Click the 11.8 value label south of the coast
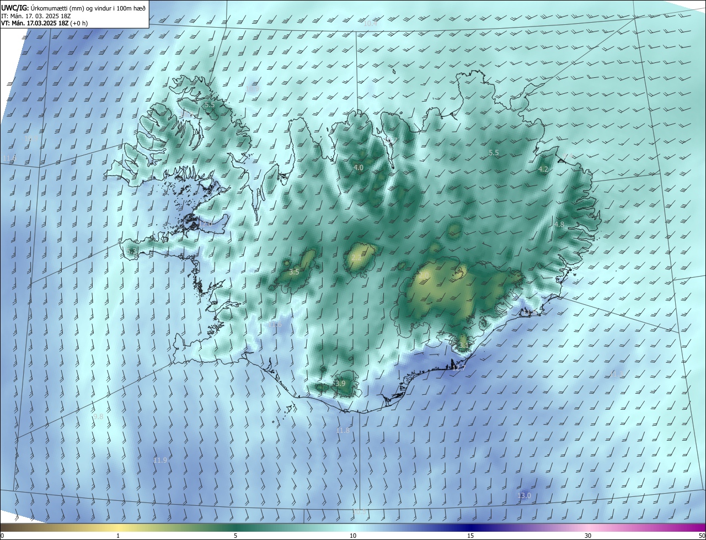Screen dimensions: 706x540 (x=343, y=430)
